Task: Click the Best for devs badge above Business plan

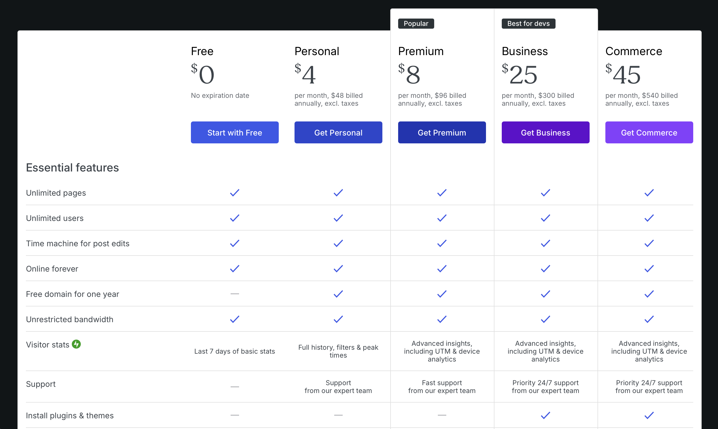Action: 528,23
